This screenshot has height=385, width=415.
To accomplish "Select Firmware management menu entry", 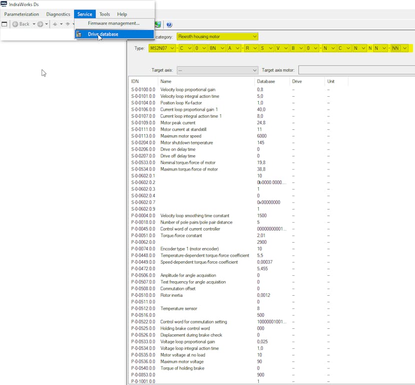I will (x=114, y=23).
